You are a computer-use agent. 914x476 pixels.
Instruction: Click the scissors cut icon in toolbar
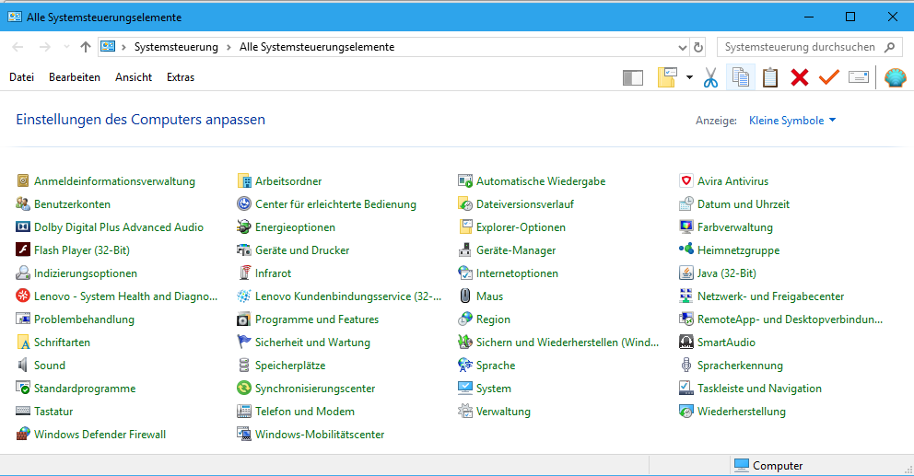(710, 77)
